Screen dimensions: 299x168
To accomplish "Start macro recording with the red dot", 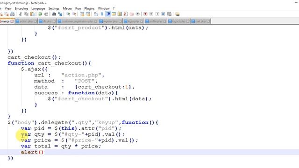I will (145, 14).
